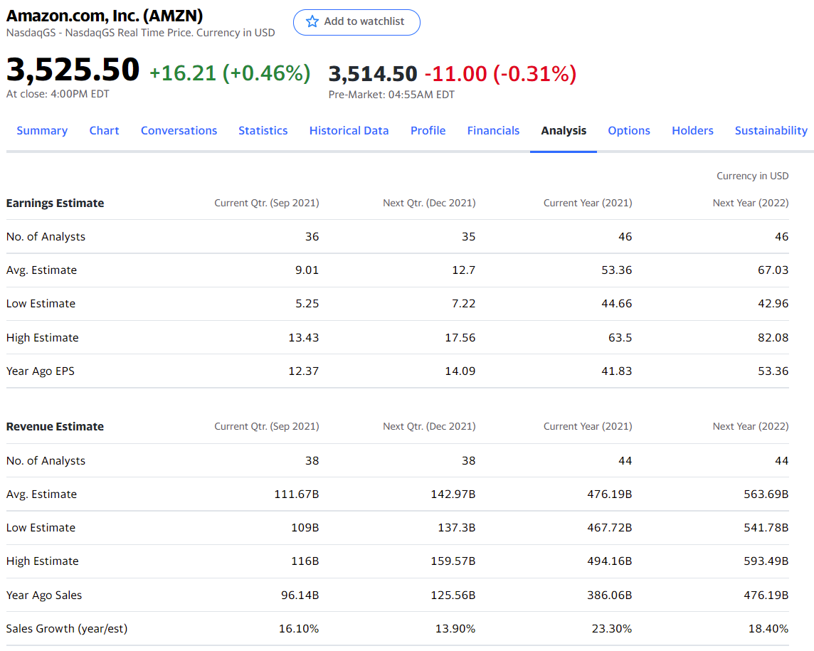Image resolution: width=814 pixels, height=651 pixels.
Task: Click the revenue low estimate 109B
Action: (305, 527)
